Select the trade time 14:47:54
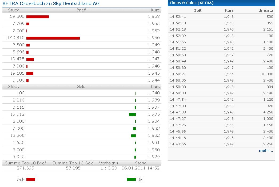The width and height of the screenshot is (279, 187). coord(178,100)
